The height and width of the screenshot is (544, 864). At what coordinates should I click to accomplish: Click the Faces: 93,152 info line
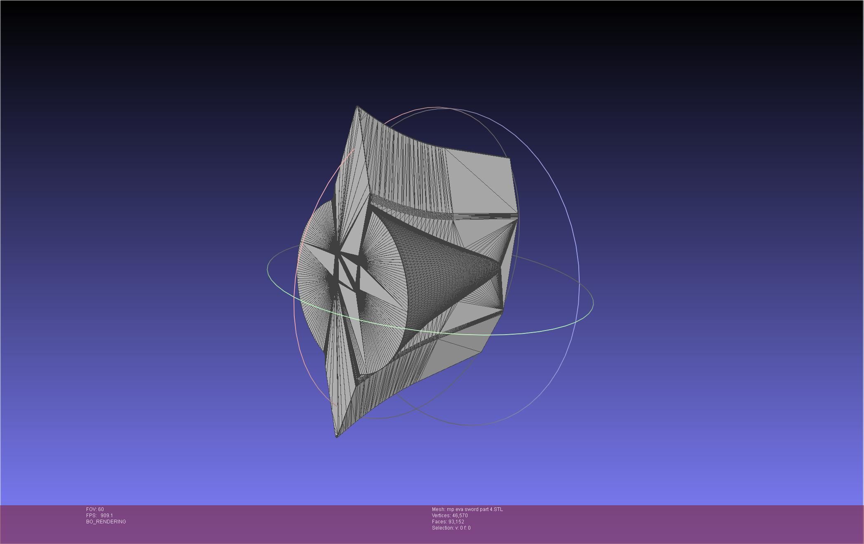[x=448, y=522]
